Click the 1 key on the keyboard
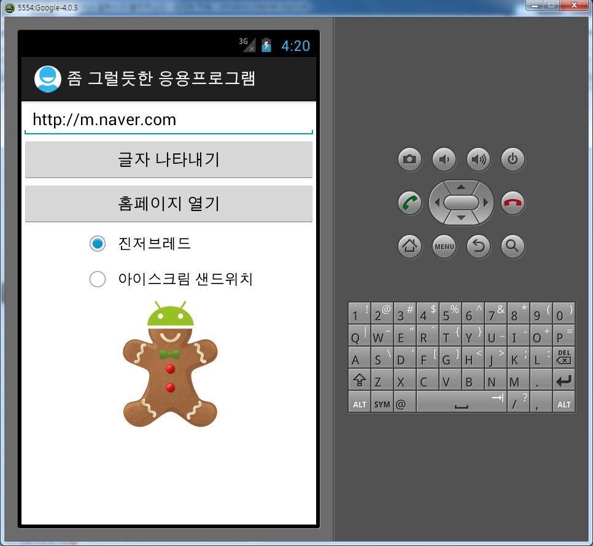Image resolution: width=593 pixels, height=546 pixels. (359, 313)
